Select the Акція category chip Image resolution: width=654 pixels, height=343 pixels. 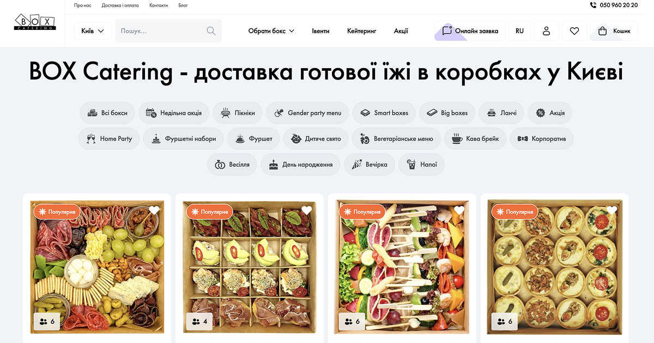pyautogui.click(x=550, y=113)
